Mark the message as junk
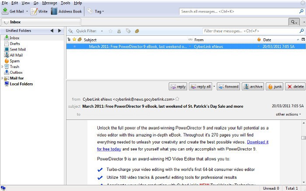The height and width of the screenshot is (191, 306). [275, 86]
